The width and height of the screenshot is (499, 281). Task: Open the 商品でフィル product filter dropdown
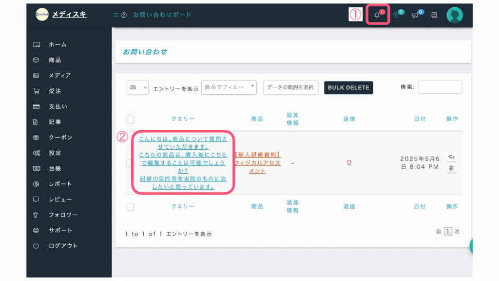(229, 87)
